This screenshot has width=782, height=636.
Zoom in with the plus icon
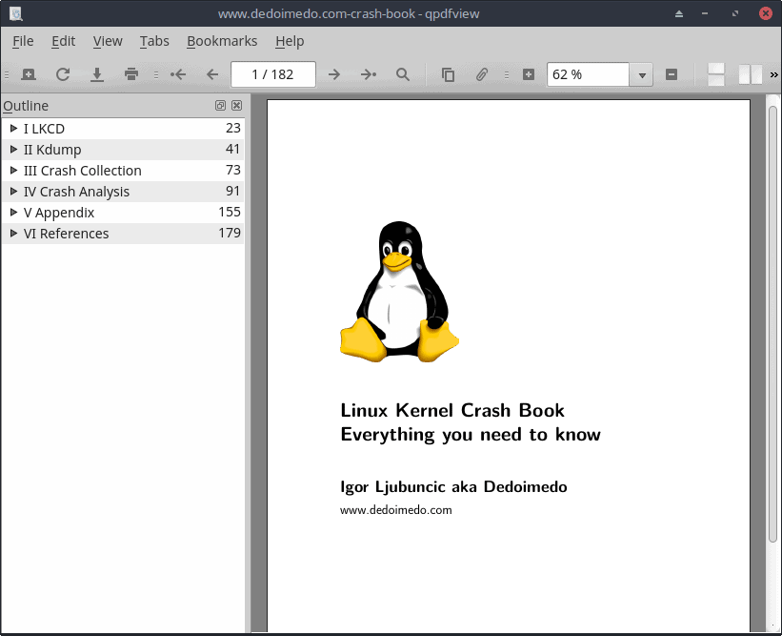(x=529, y=74)
